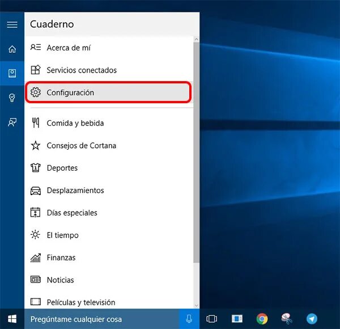Open Configuración entry

pyautogui.click(x=108, y=92)
